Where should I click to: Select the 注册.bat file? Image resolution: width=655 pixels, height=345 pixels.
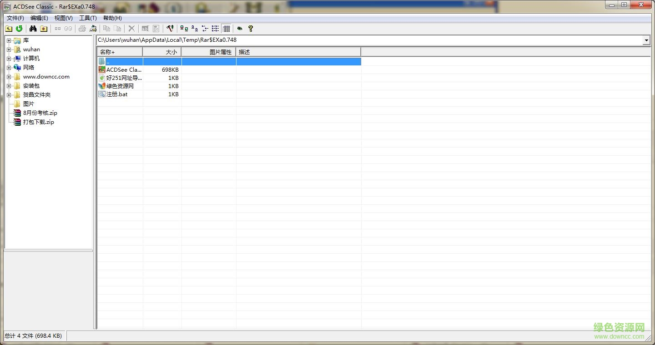pyautogui.click(x=116, y=94)
